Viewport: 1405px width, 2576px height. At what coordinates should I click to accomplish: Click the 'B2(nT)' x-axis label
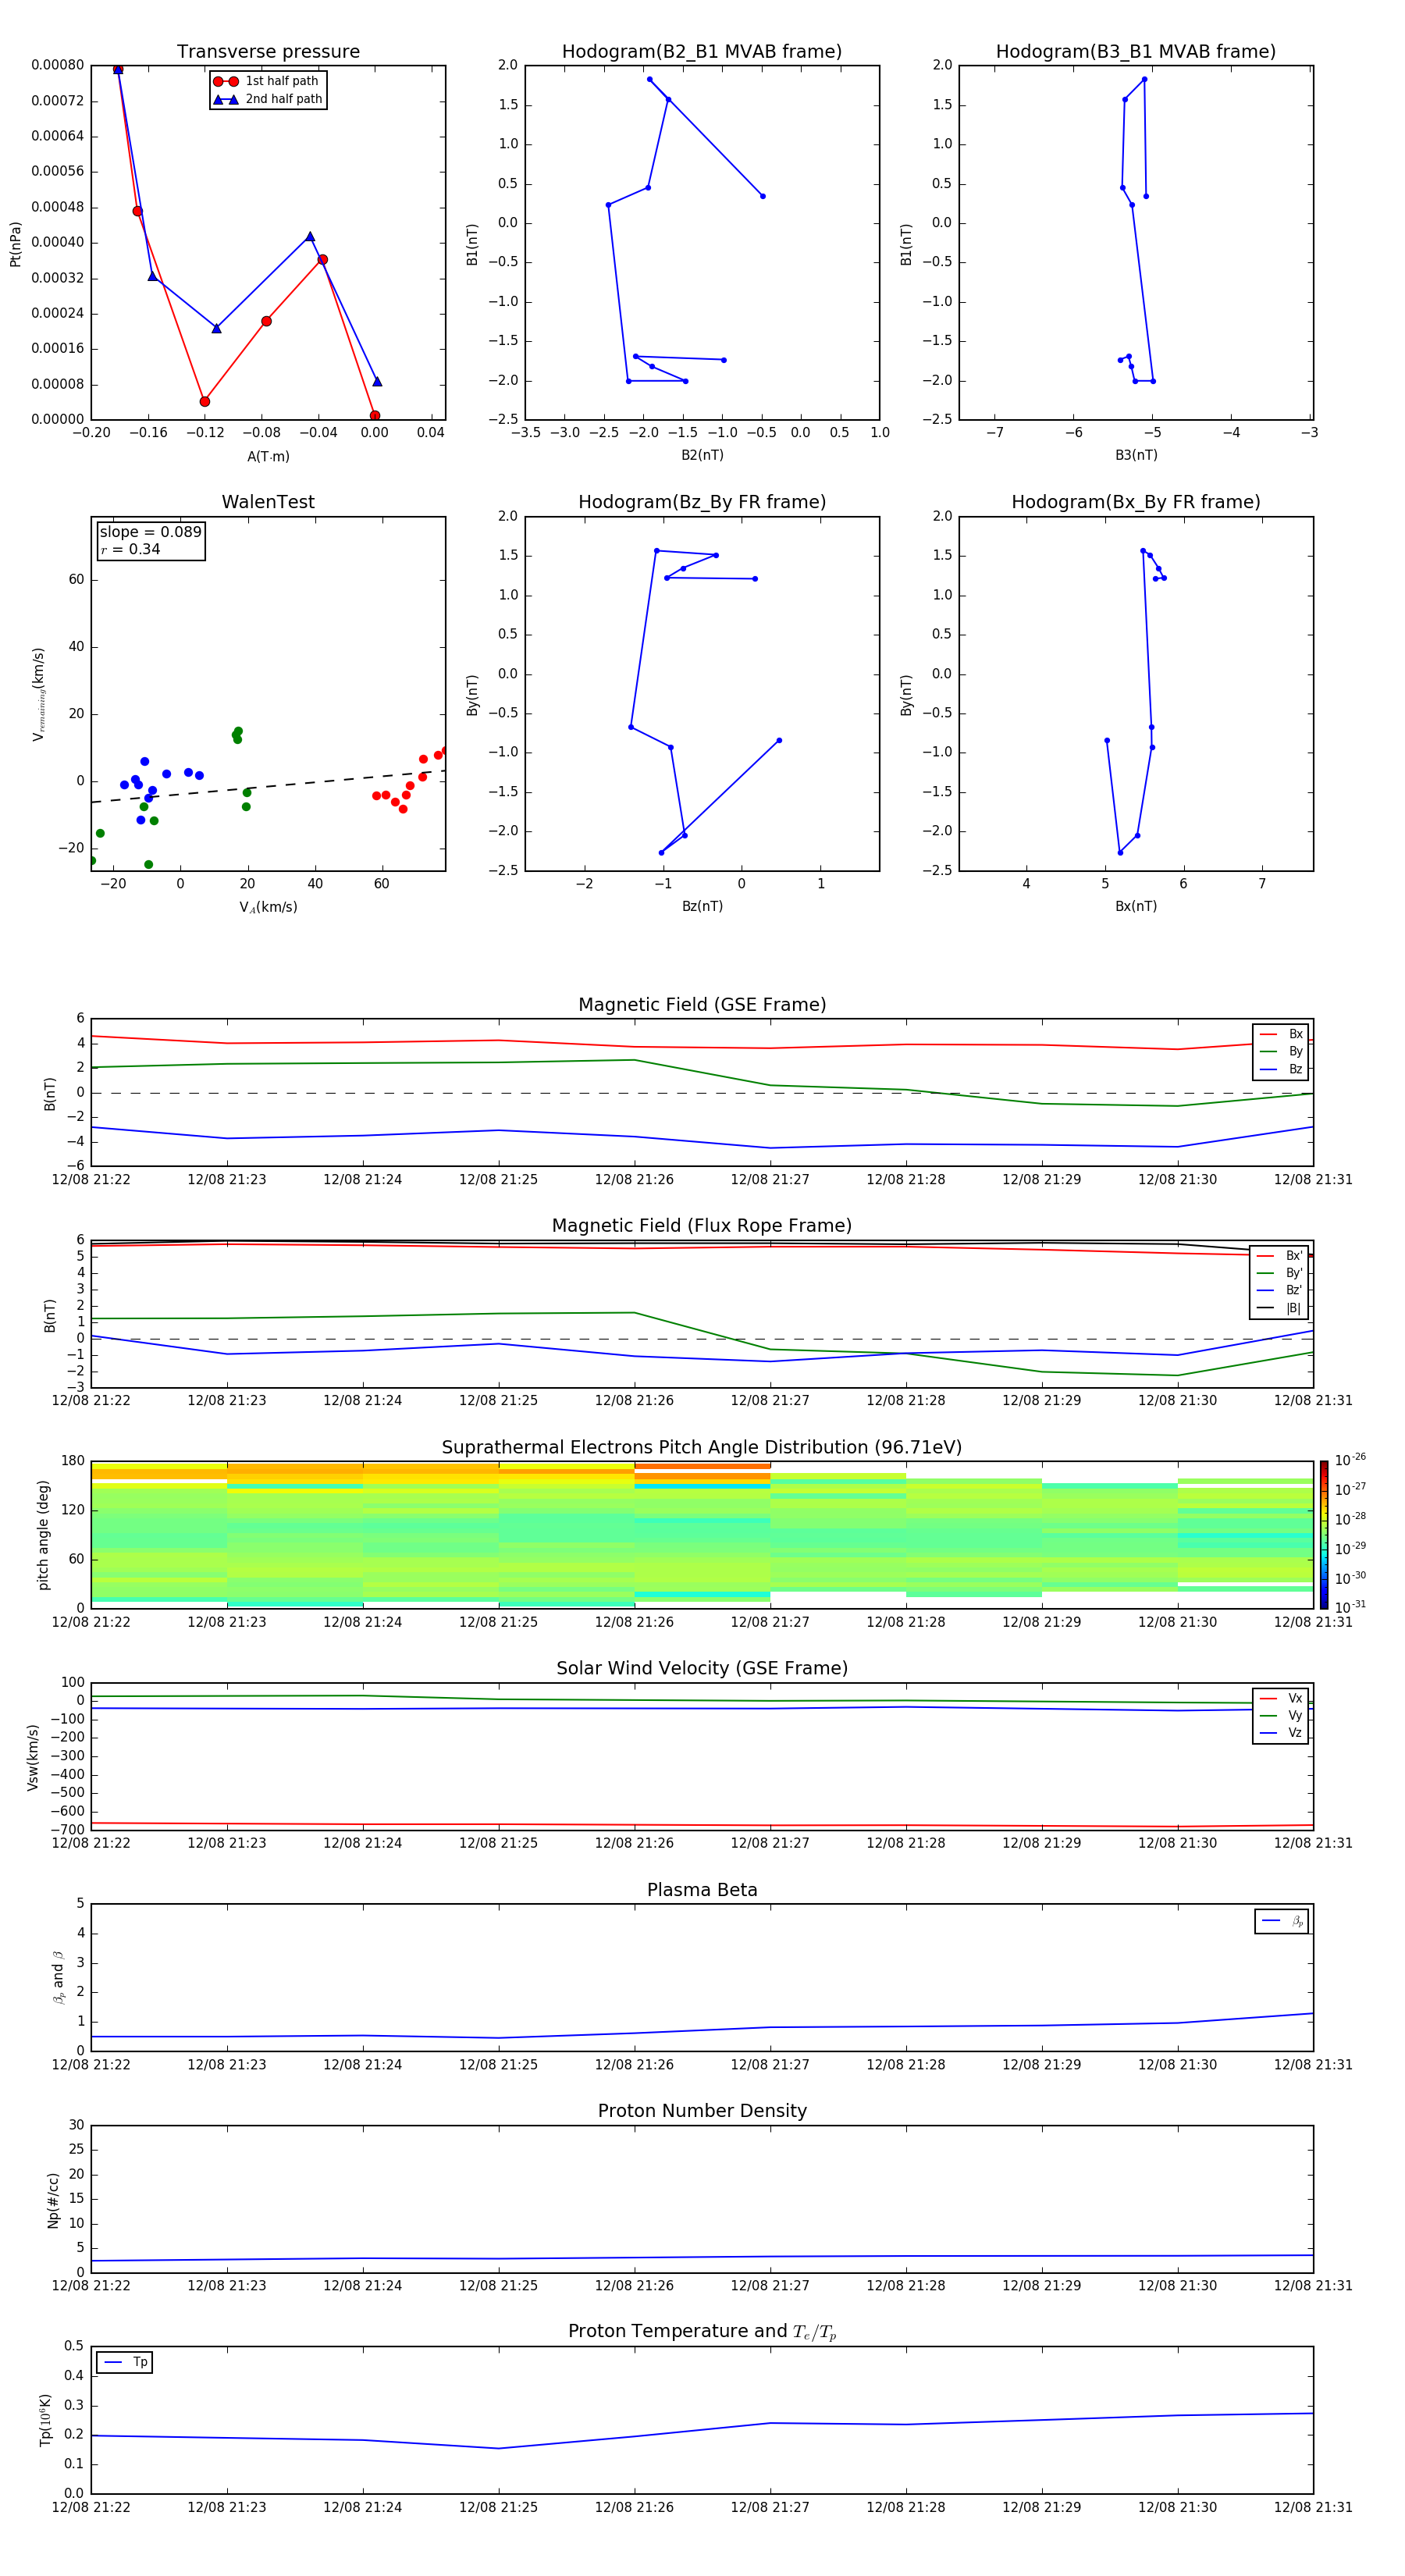[x=702, y=455]
